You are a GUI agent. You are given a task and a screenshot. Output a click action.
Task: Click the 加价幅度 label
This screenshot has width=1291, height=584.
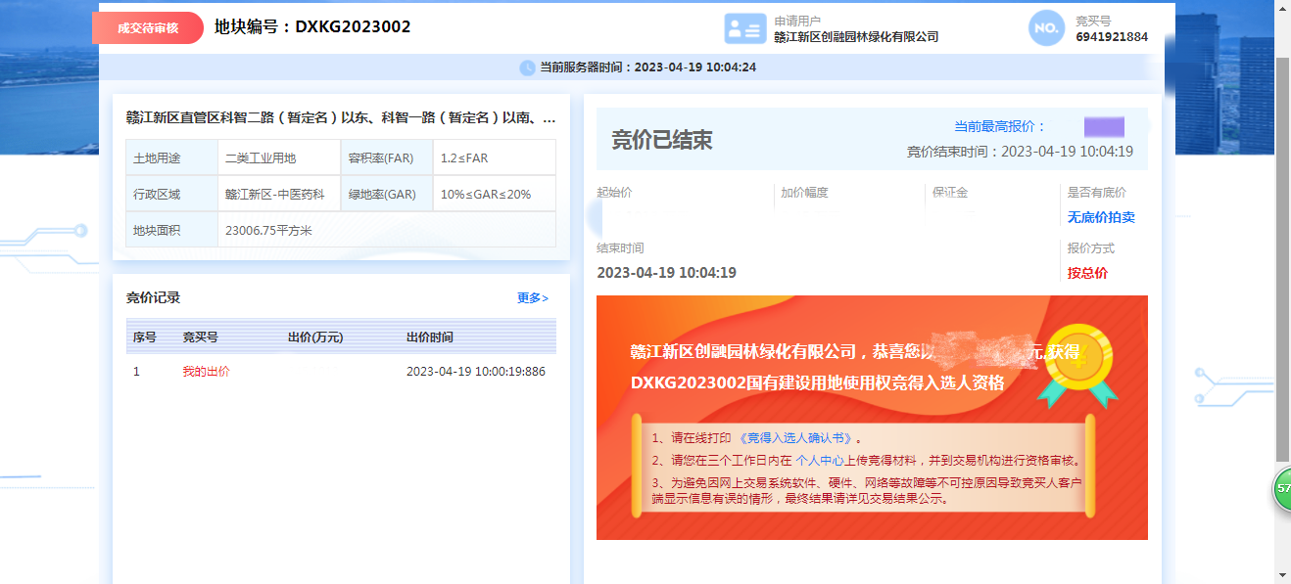(805, 193)
